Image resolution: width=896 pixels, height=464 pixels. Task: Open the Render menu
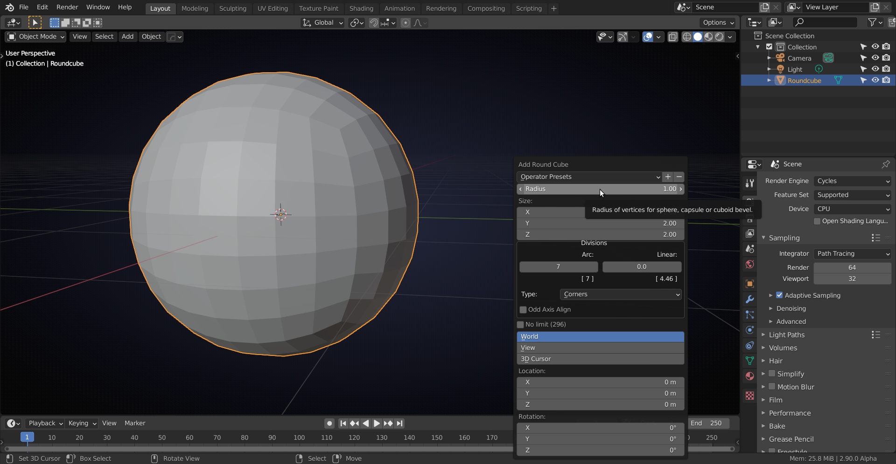pyautogui.click(x=67, y=7)
